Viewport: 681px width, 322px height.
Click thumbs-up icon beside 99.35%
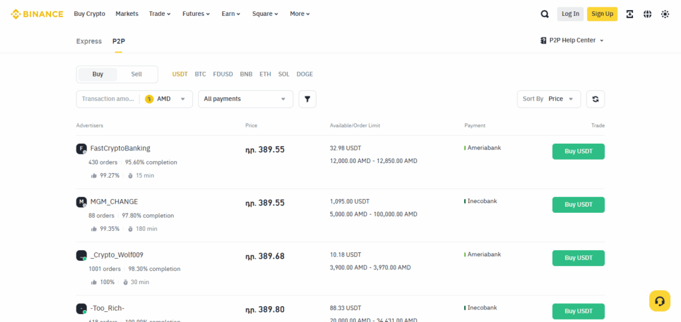94,229
